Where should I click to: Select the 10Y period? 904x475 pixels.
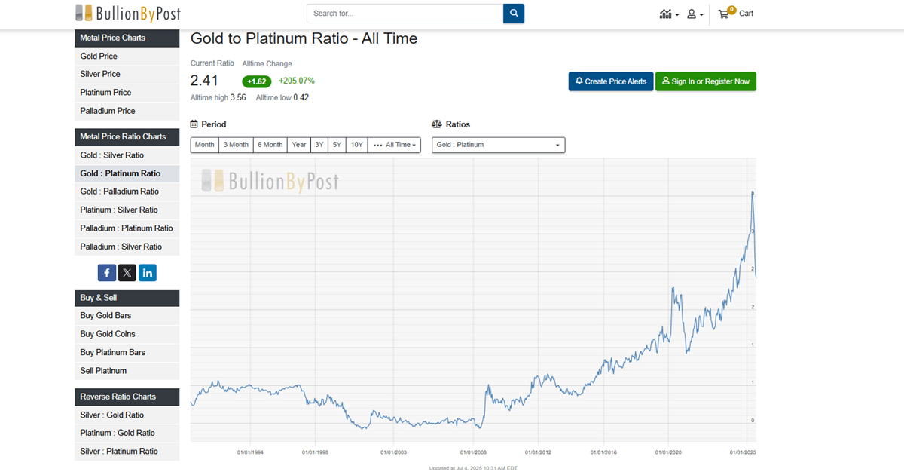[356, 145]
